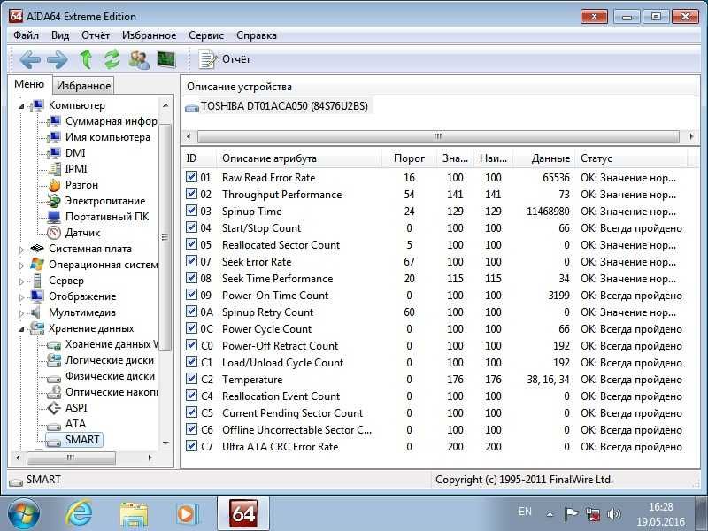Sort by the ID column header
This screenshot has height=531, width=708.
tap(198, 158)
